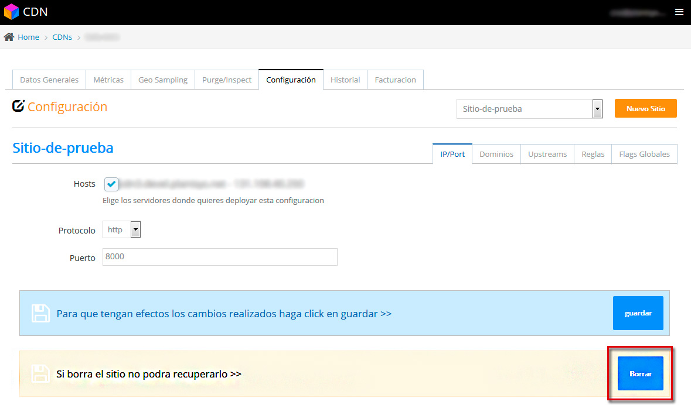Open the hamburger menu icon
Image resolution: width=691 pixels, height=405 pixels.
coord(679,12)
